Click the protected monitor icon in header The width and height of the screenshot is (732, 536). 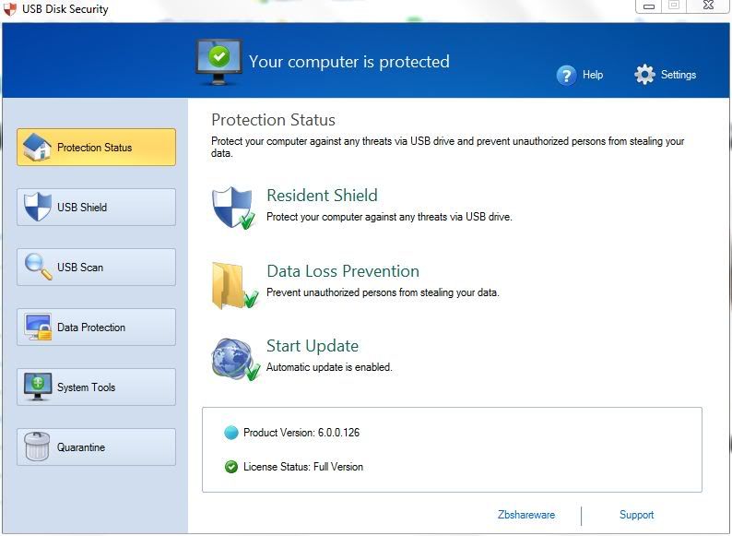[218, 62]
